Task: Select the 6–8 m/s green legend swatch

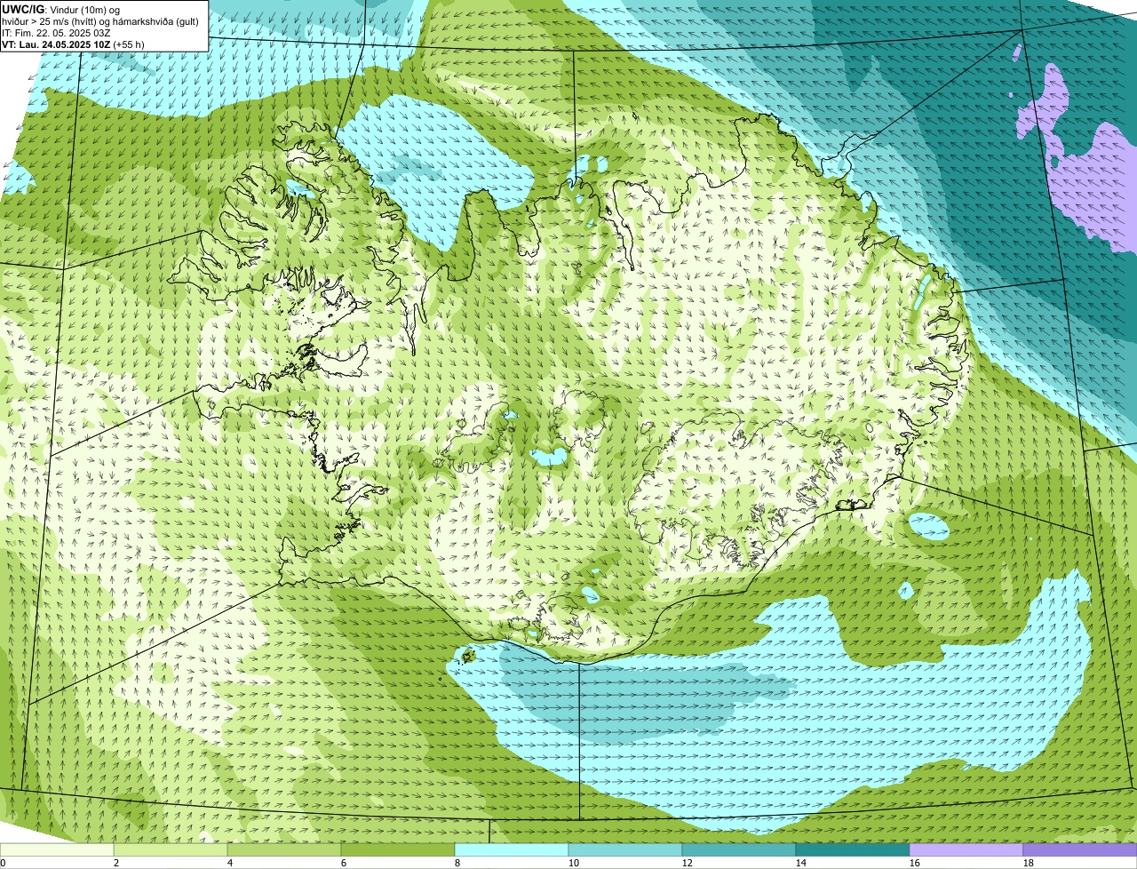Action: [398, 850]
